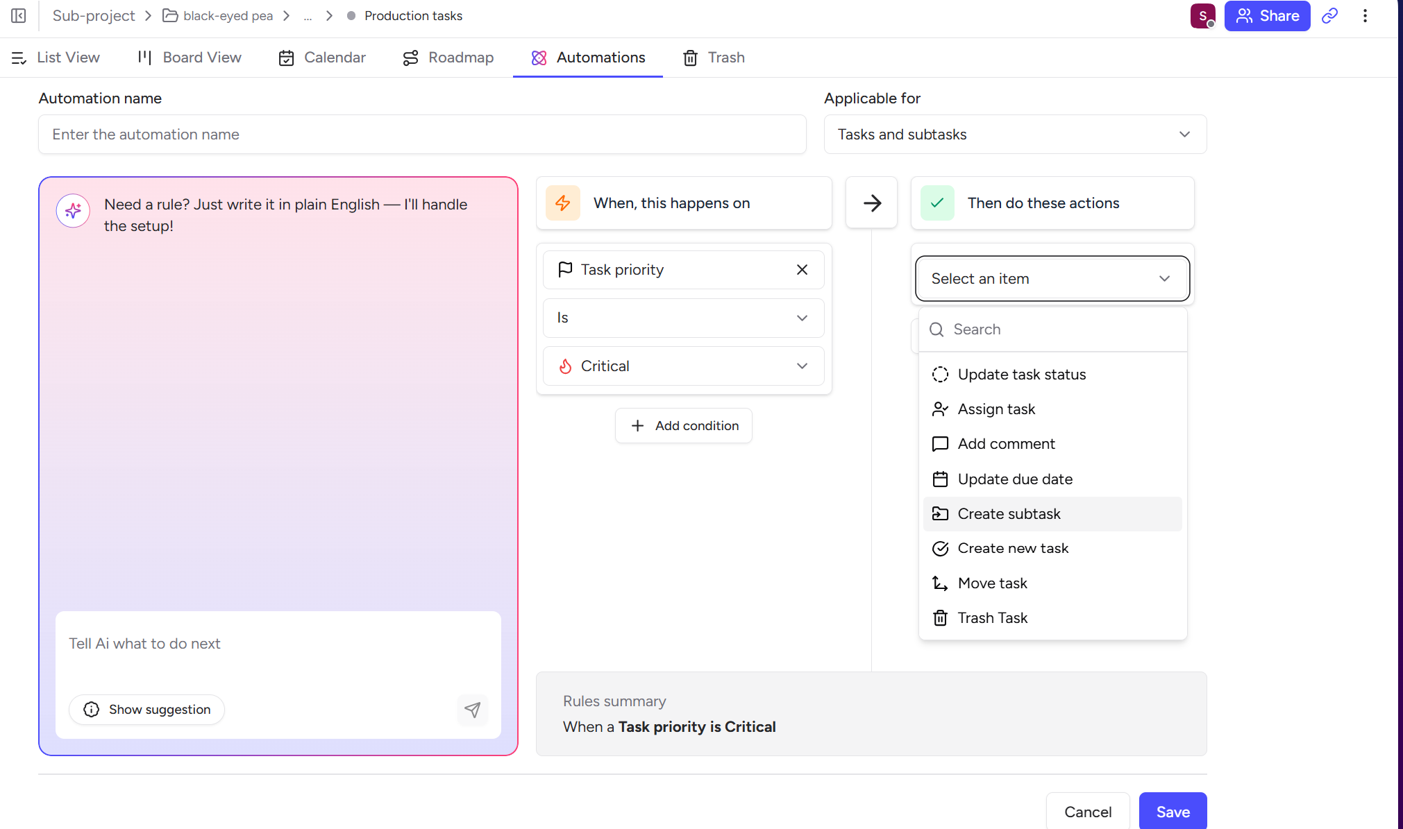Open the Is operator dropdown
The width and height of the screenshot is (1403, 829).
click(683, 318)
